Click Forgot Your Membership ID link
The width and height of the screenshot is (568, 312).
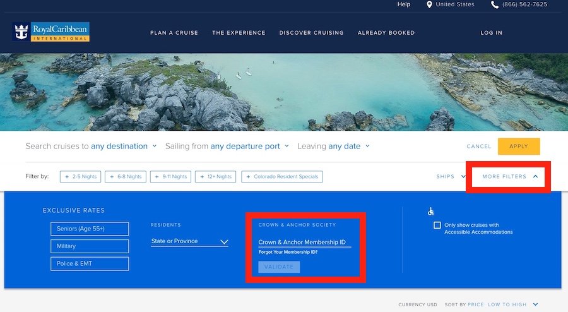click(x=288, y=252)
